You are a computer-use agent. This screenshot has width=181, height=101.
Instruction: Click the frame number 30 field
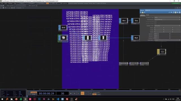point(63,93)
